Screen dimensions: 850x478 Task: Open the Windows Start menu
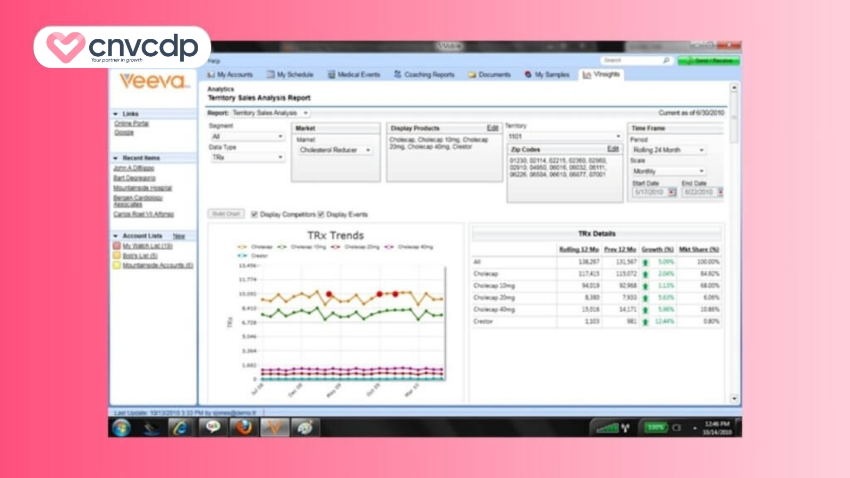[x=121, y=428]
